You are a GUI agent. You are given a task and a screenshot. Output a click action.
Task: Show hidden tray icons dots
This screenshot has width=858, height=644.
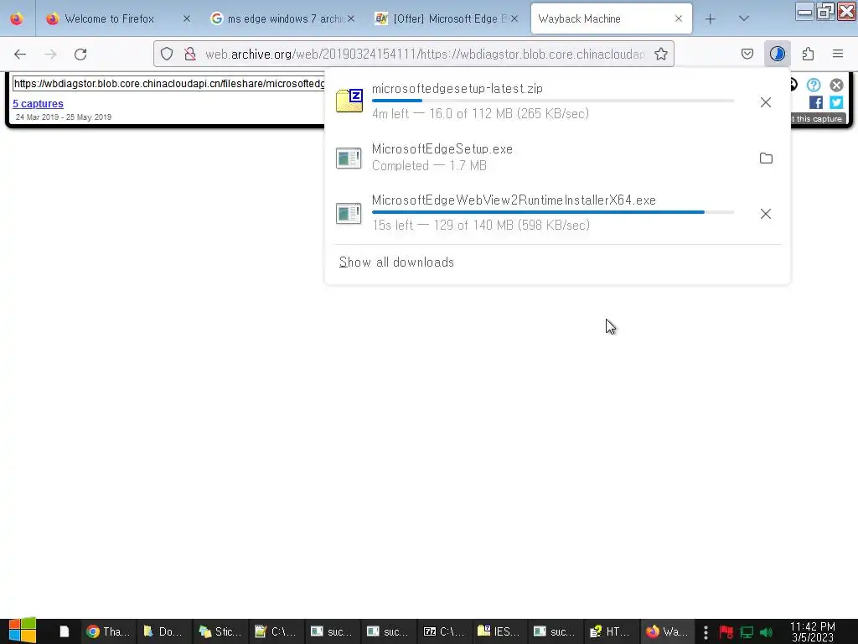pyautogui.click(x=706, y=632)
